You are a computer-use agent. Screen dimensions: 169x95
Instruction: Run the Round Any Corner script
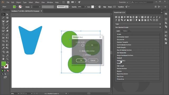click(x=138, y=74)
